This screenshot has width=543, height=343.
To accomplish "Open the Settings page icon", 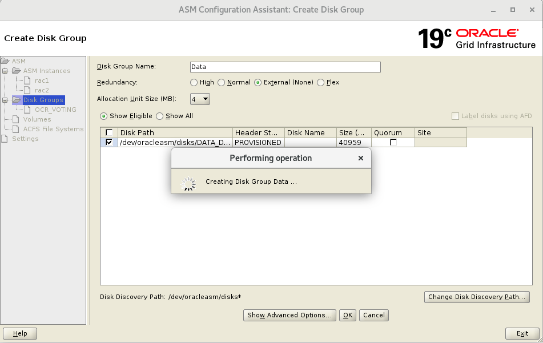I will (5, 138).
